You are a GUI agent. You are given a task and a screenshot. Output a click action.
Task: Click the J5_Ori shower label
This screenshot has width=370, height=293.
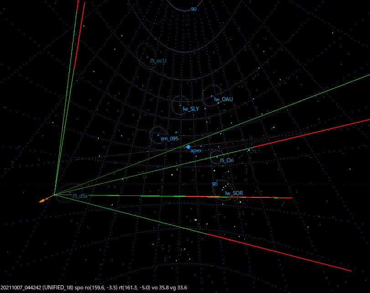pos(226,160)
